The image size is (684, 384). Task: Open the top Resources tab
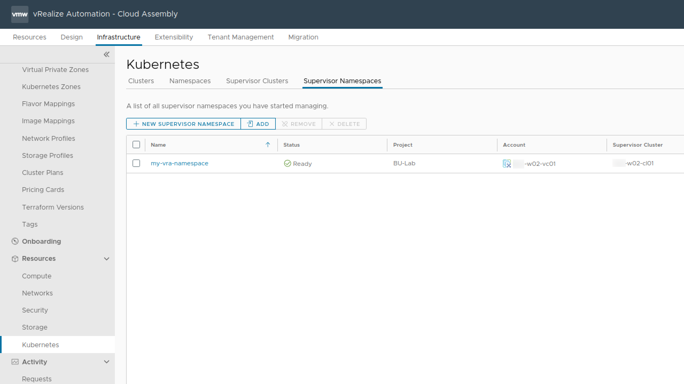(x=29, y=37)
